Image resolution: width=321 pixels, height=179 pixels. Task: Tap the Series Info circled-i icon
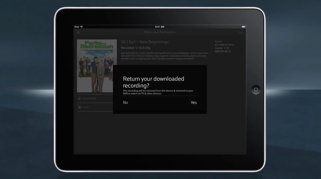pos(80,98)
